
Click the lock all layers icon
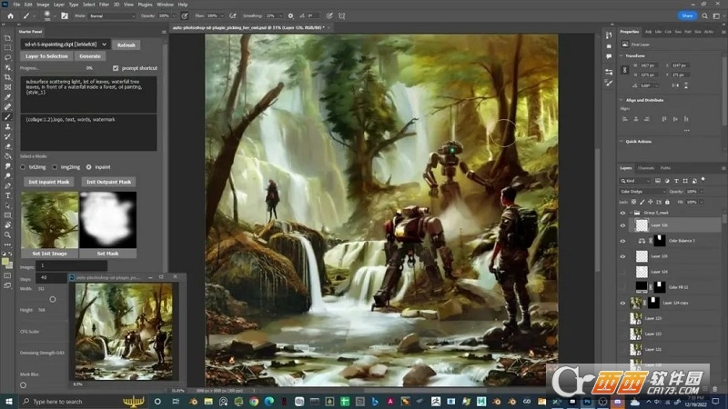coord(667,202)
